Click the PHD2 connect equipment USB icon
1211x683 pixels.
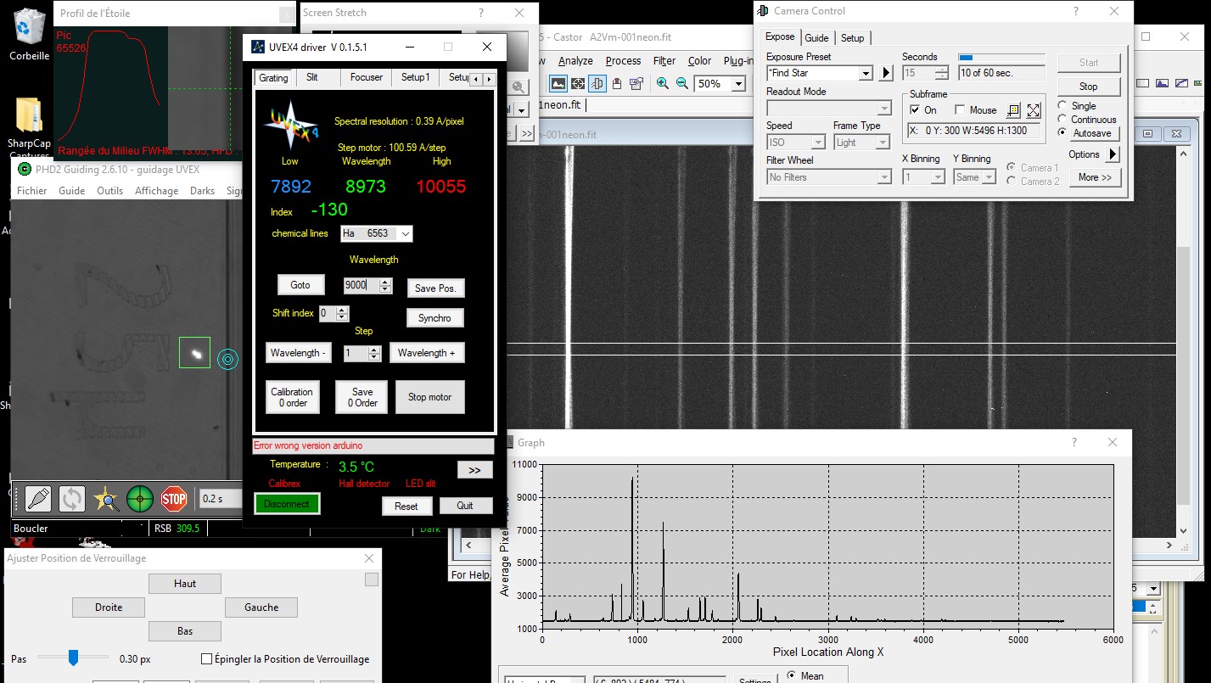pyautogui.click(x=38, y=499)
